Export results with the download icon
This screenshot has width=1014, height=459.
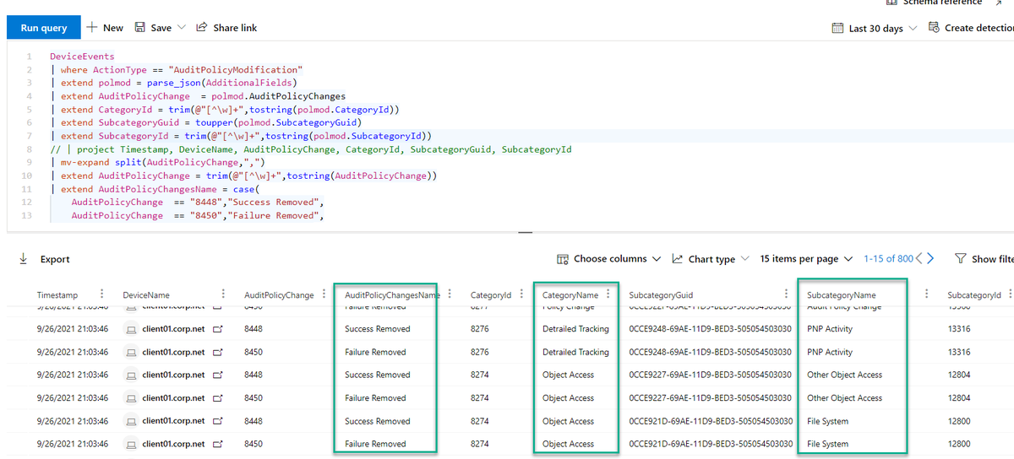point(23,259)
